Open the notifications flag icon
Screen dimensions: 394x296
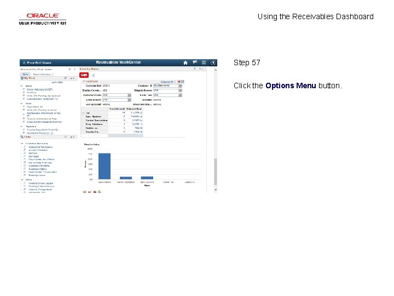[x=195, y=62]
